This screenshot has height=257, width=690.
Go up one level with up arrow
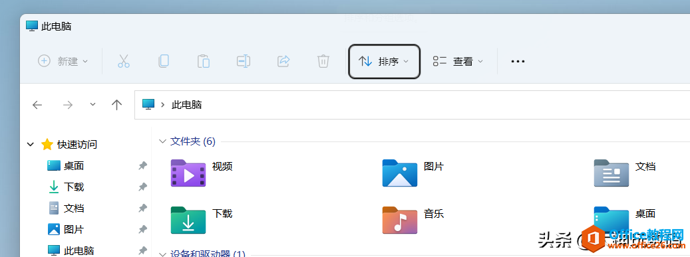pyautogui.click(x=116, y=104)
